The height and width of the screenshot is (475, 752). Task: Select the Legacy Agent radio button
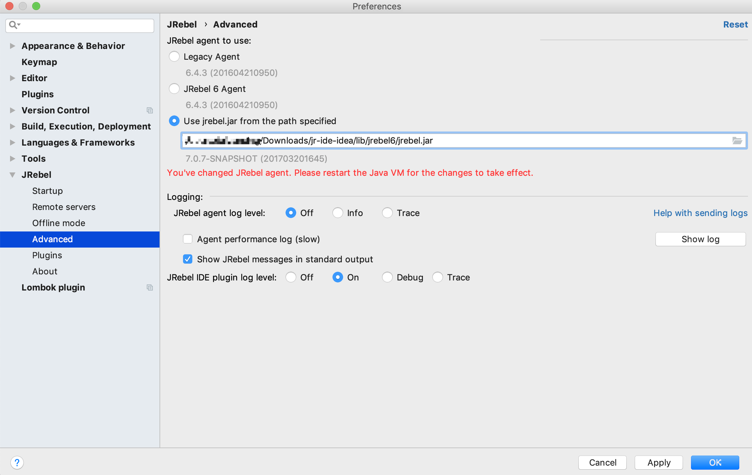(x=174, y=56)
